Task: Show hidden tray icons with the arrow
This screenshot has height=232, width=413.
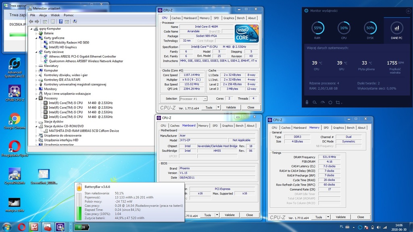Action: point(353,227)
